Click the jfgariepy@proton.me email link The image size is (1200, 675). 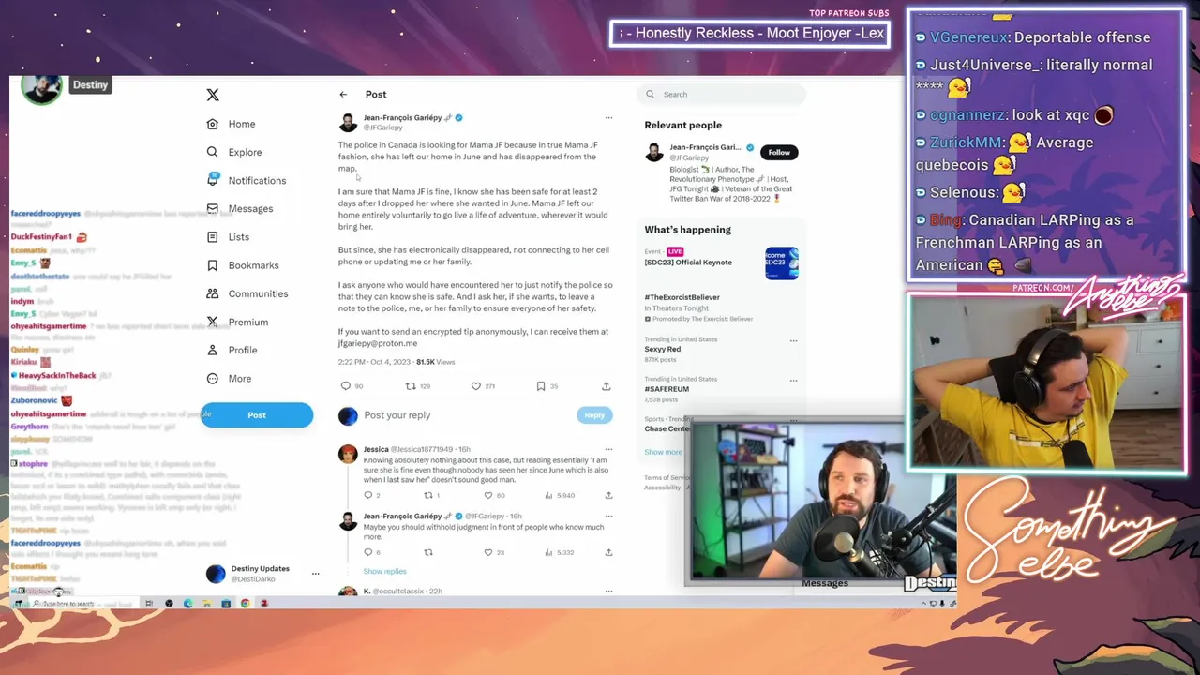coord(378,343)
